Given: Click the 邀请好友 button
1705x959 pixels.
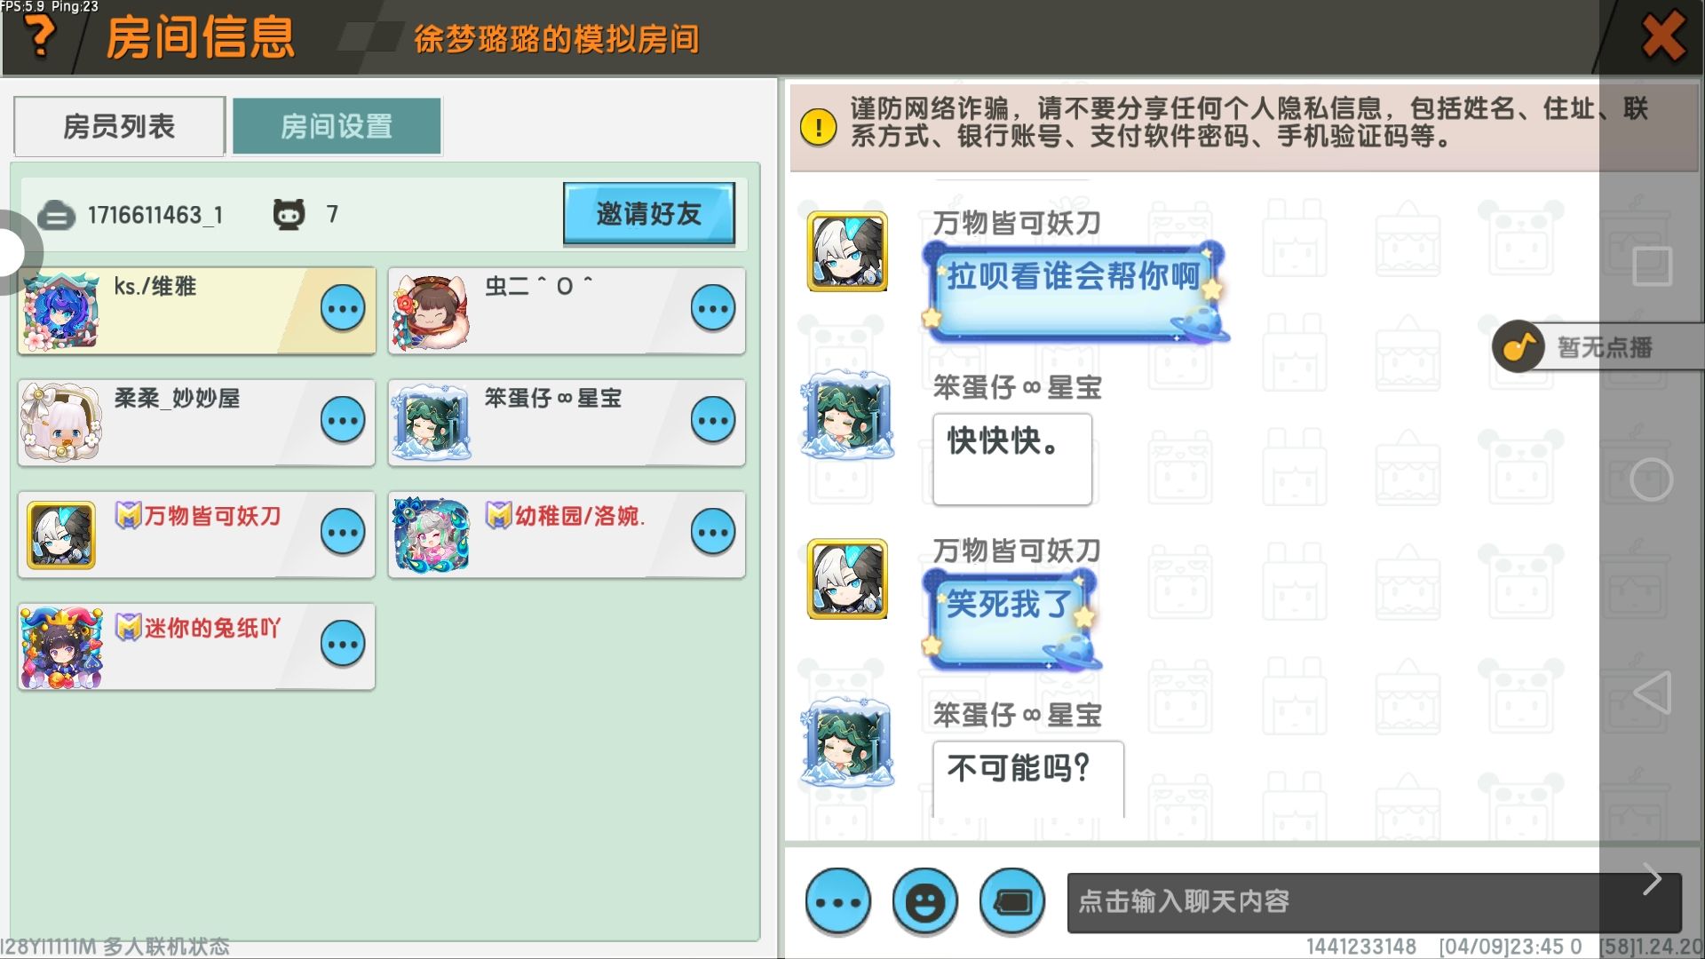Looking at the screenshot, I should [x=649, y=213].
